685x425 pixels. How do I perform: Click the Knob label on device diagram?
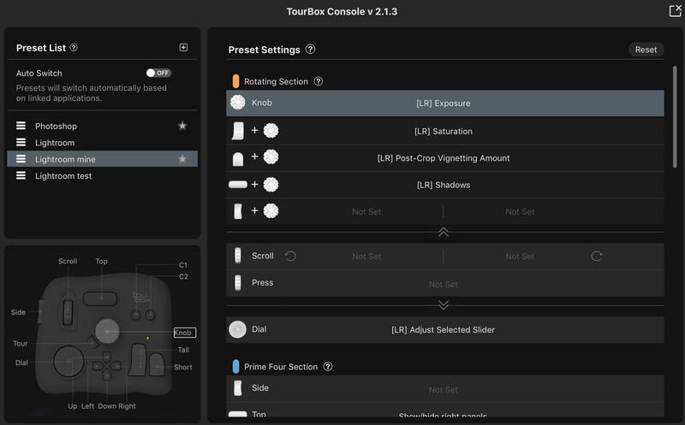click(x=185, y=333)
